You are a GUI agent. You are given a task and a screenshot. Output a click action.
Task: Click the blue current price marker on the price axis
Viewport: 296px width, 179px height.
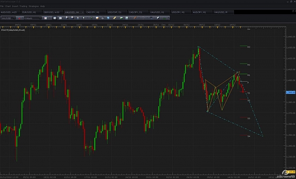[x=290, y=92]
